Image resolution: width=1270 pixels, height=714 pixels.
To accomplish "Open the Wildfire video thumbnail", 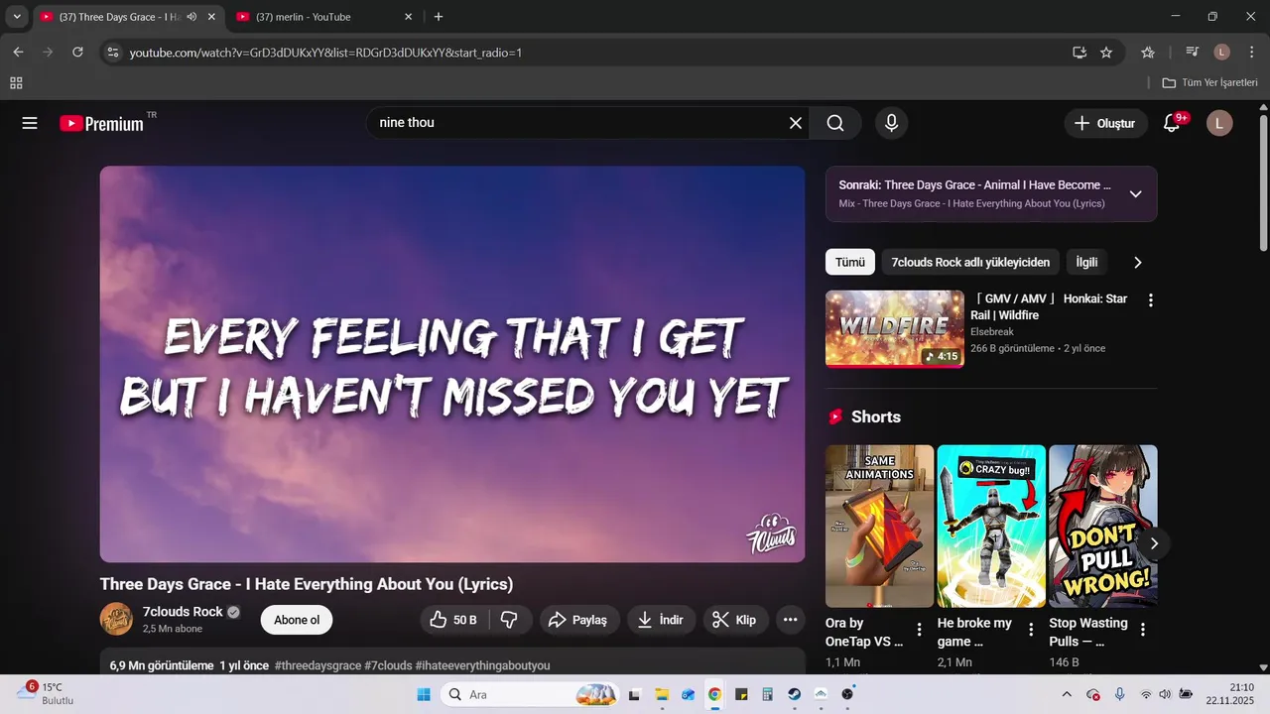I will 895,329.
